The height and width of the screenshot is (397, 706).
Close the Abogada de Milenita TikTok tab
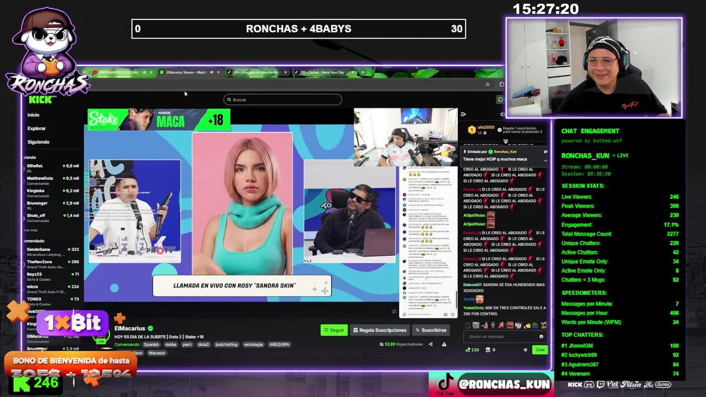pos(285,72)
